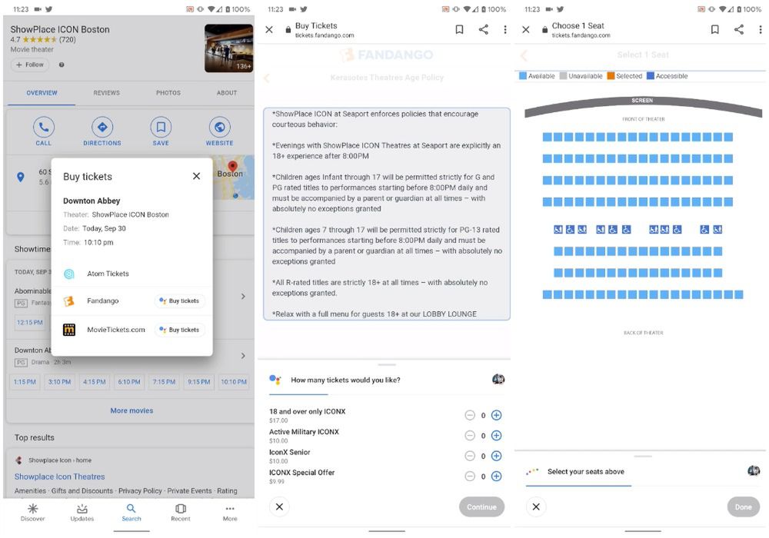Dismiss seat assistant with X button
The width and height of the screenshot is (769, 538).
[536, 506]
